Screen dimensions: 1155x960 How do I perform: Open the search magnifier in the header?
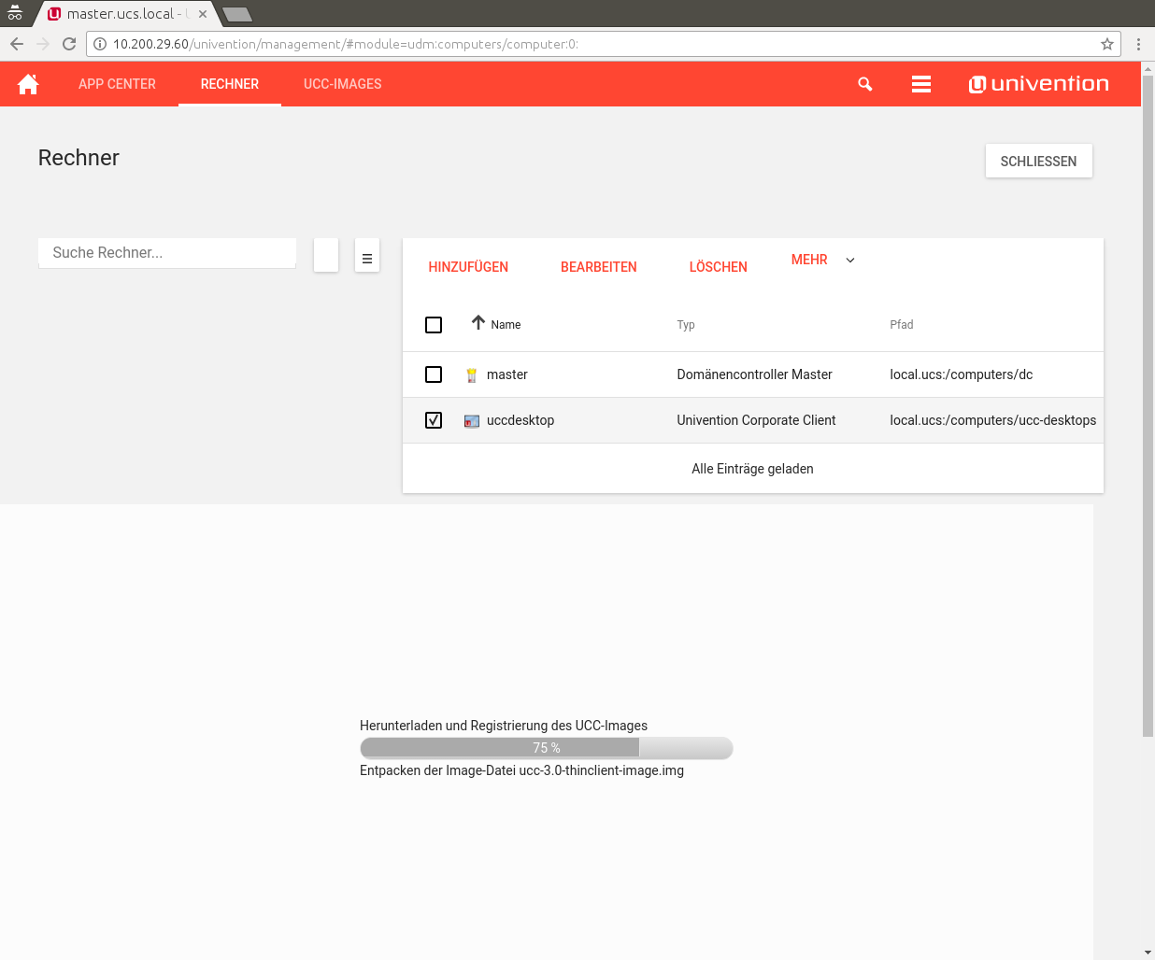pos(865,84)
